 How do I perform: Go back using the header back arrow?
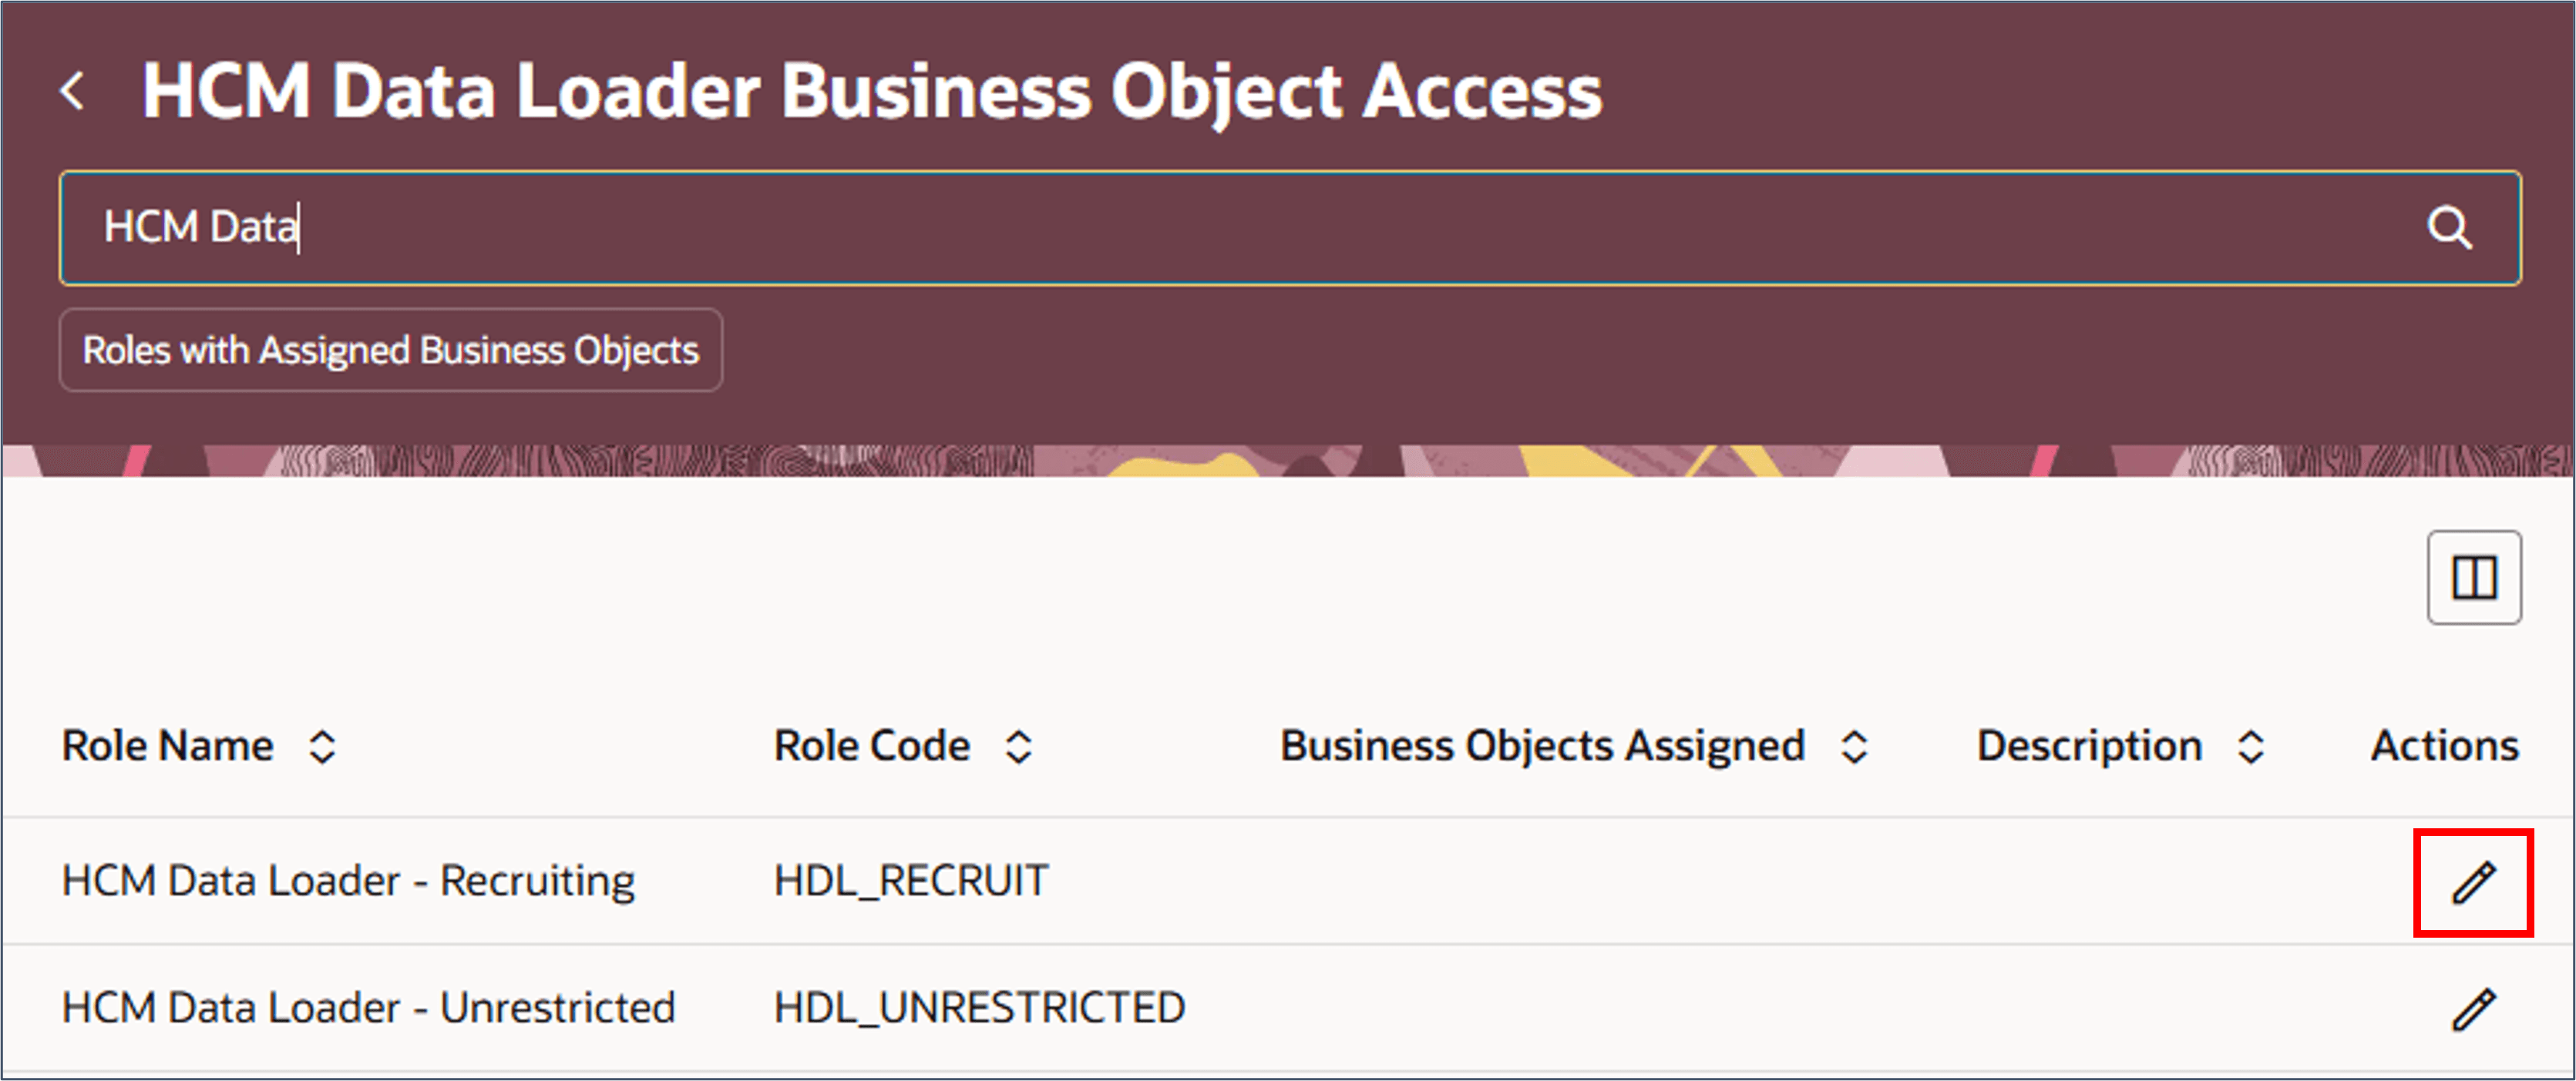click(72, 91)
